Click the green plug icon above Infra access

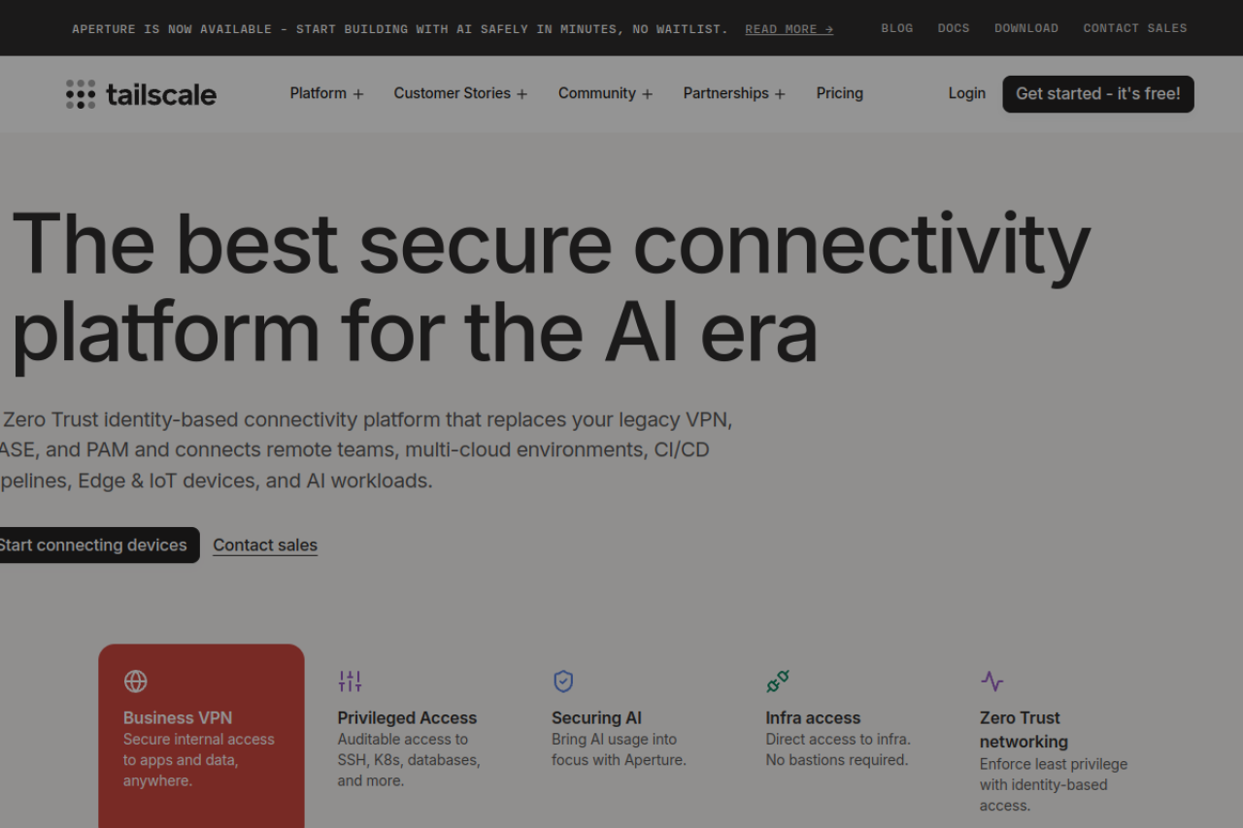pyautogui.click(x=777, y=681)
